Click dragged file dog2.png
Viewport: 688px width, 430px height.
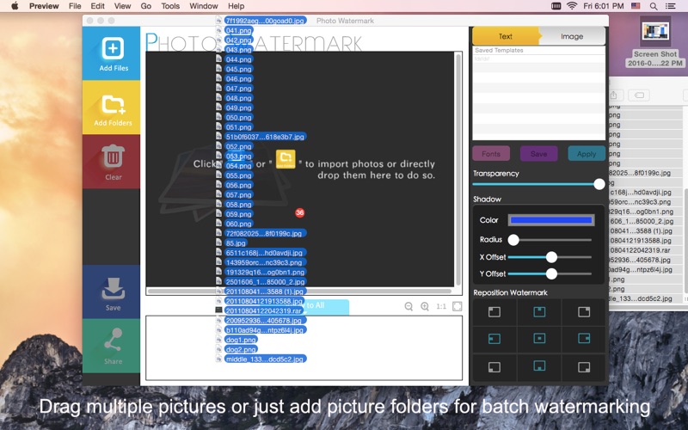(241, 349)
